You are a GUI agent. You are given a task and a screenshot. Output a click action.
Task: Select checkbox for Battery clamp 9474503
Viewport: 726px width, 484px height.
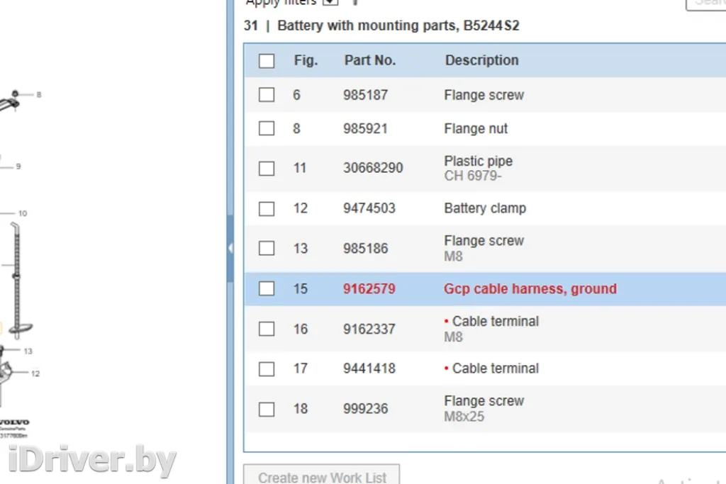[267, 208]
